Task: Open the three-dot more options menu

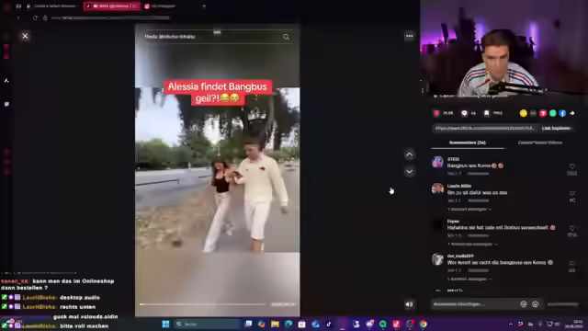Action: pyautogui.click(x=409, y=36)
